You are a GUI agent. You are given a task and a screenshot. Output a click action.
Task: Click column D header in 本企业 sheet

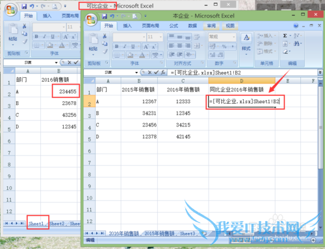242,81
